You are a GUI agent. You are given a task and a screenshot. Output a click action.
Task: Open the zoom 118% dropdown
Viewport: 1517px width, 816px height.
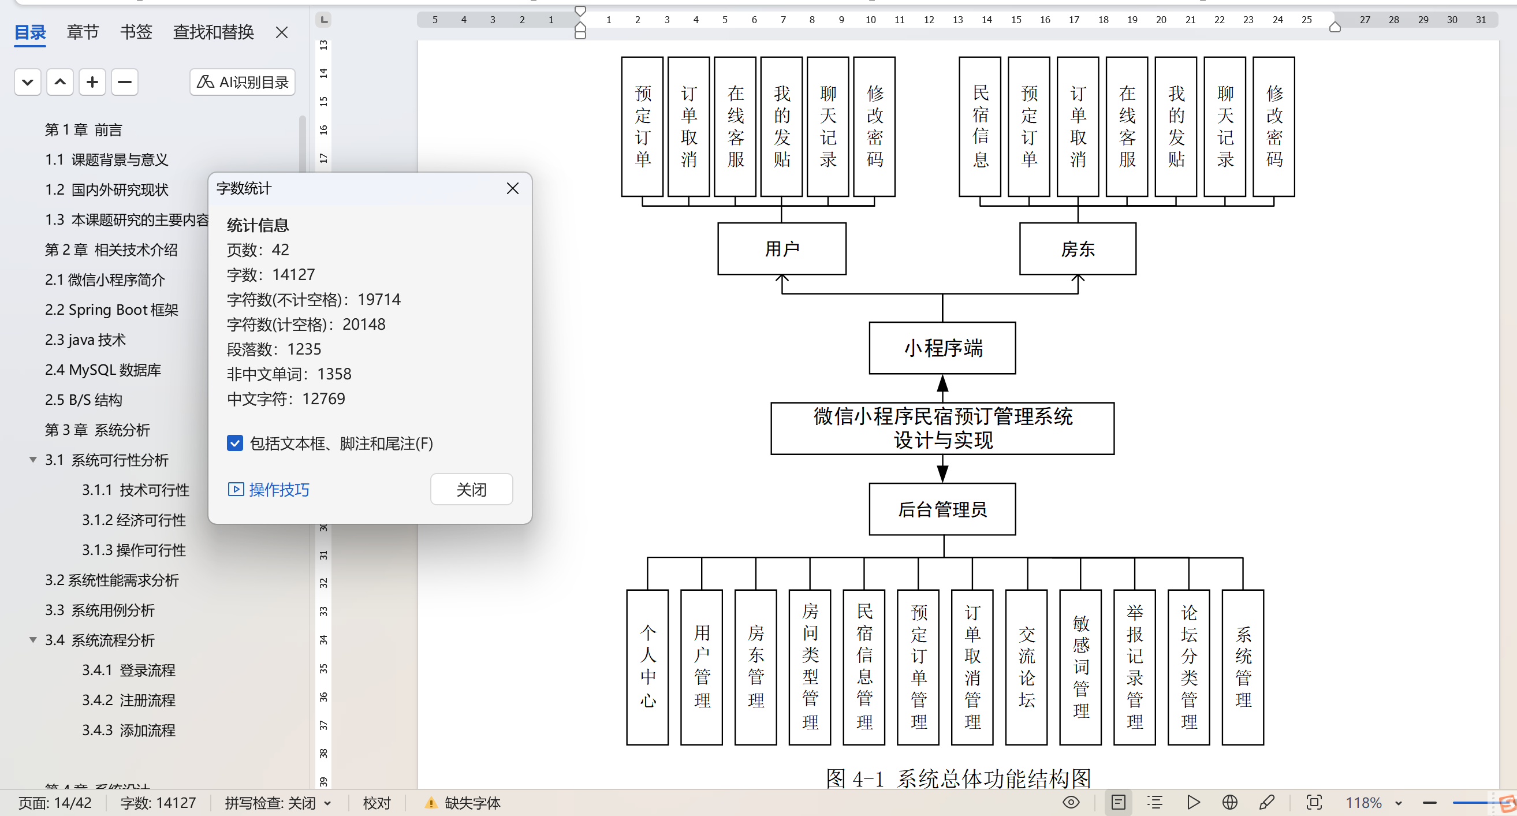[x=1398, y=803]
